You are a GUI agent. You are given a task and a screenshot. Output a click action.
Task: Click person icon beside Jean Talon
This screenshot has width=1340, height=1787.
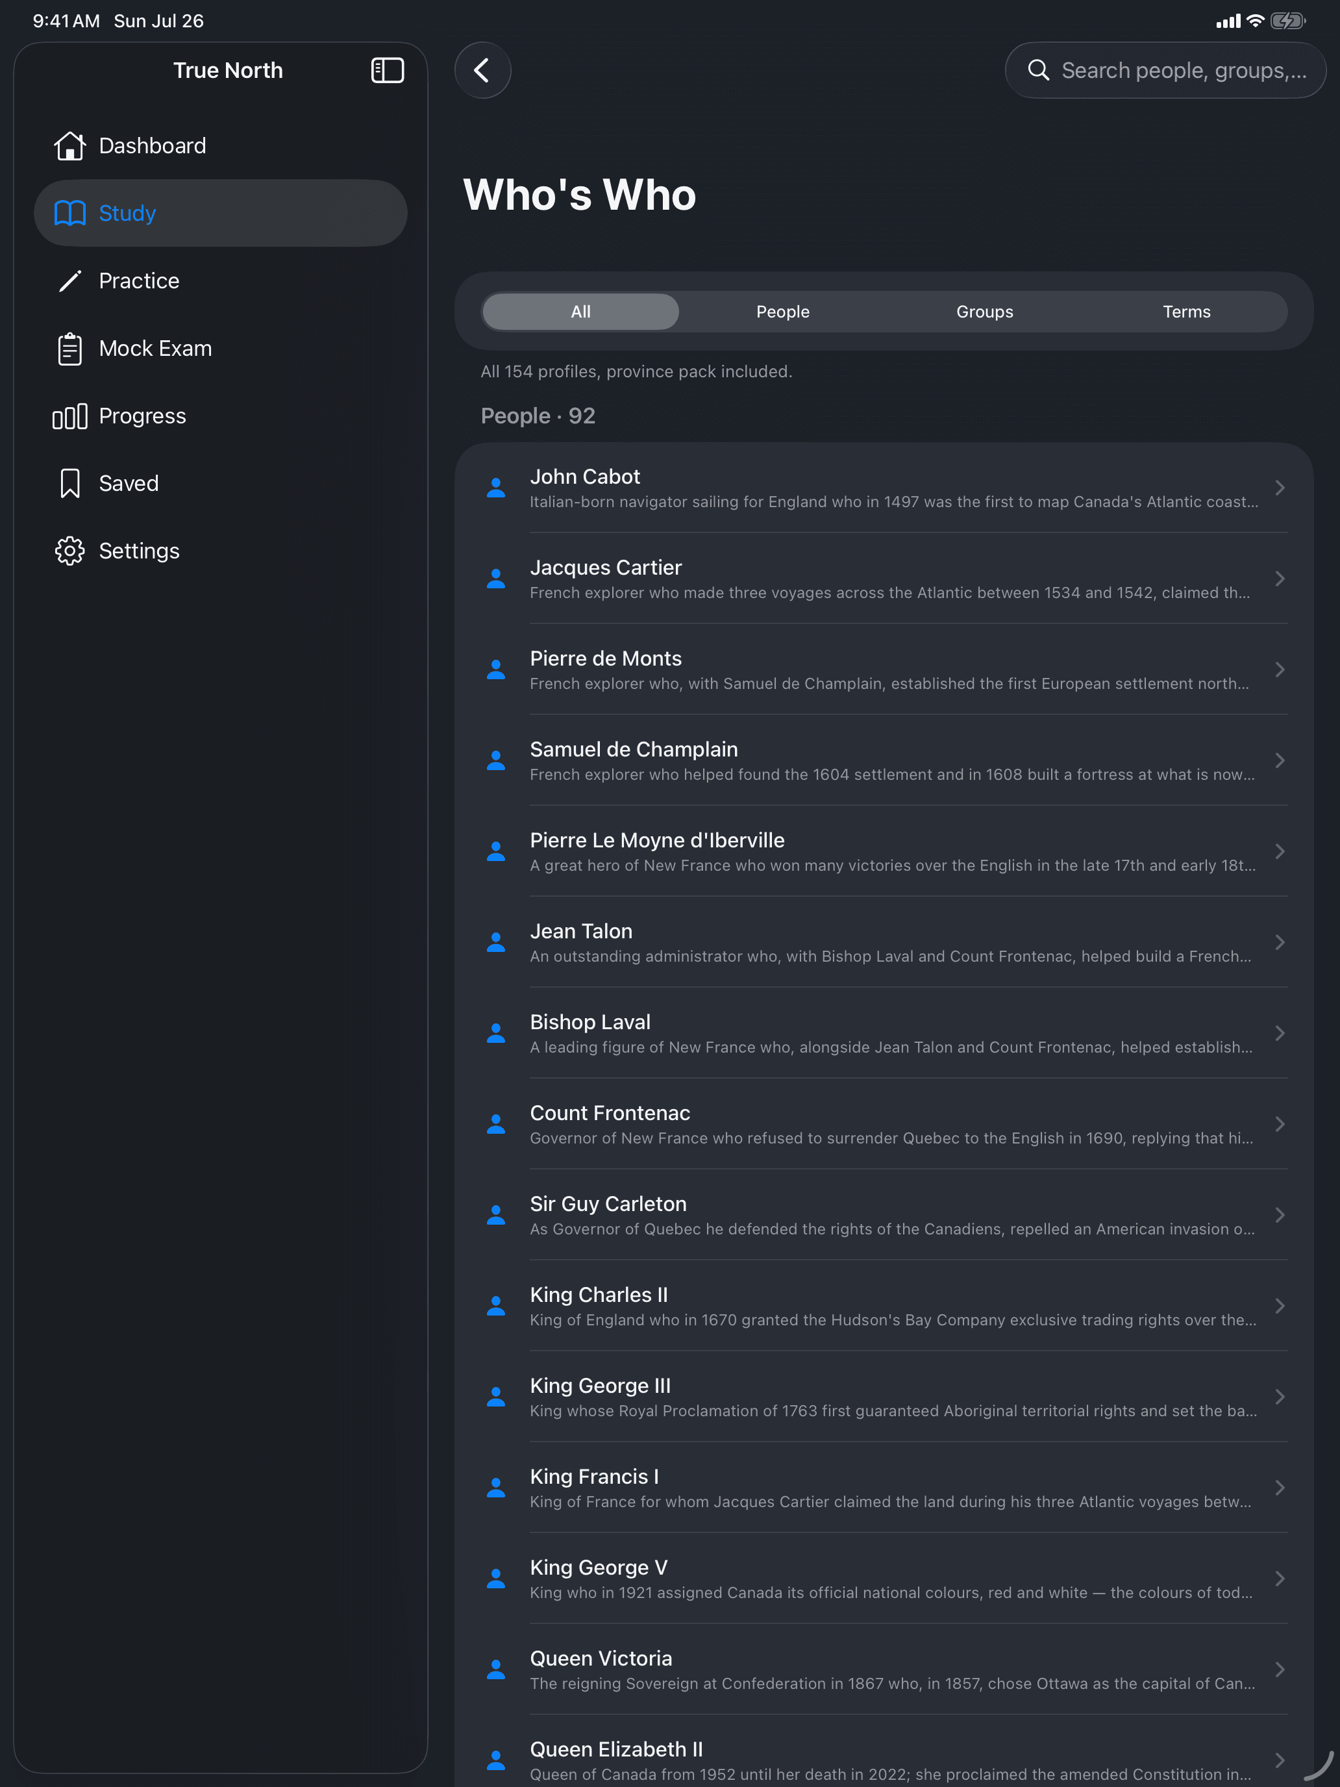tap(496, 942)
